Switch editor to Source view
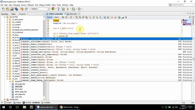Screen dimensions: 195x110 click(x=49, y=17)
